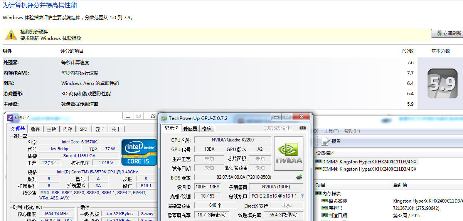Click the code name field Ivy Bridge

[x=60, y=149]
